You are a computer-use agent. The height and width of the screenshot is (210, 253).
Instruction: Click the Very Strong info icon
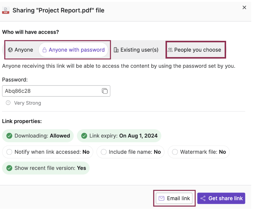click(8, 103)
